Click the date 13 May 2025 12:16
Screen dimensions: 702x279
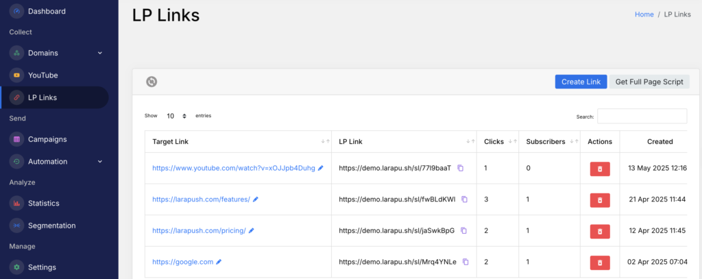pyautogui.click(x=657, y=169)
